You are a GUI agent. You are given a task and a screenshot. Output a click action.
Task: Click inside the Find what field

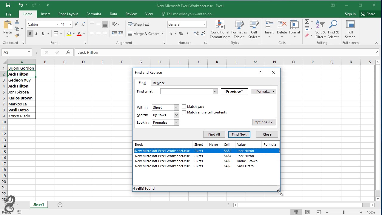coord(187,91)
